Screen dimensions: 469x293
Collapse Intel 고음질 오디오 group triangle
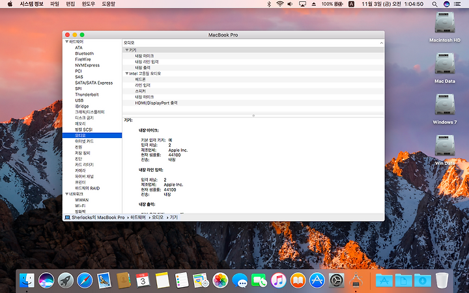pyautogui.click(x=127, y=73)
